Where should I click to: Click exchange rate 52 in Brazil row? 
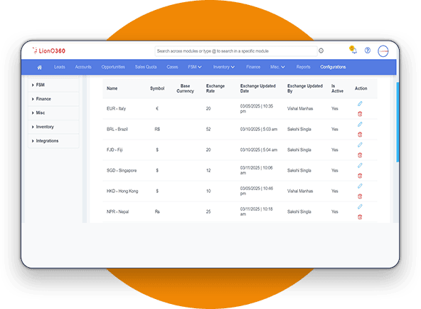pos(208,130)
